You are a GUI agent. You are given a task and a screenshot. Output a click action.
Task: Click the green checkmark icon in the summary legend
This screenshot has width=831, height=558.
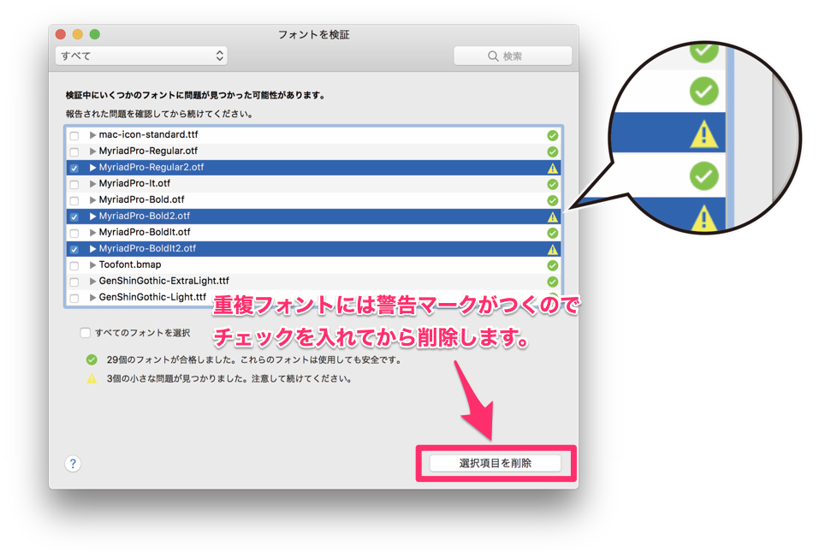pos(92,359)
